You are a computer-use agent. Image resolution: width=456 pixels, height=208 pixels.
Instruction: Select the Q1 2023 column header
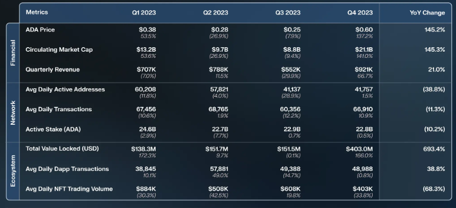(x=143, y=12)
